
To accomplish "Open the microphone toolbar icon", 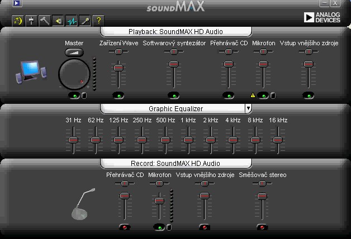I will click(x=85, y=21).
